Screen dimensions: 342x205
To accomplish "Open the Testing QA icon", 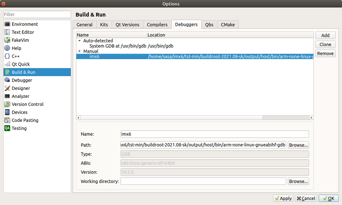I will [x=7, y=128].
